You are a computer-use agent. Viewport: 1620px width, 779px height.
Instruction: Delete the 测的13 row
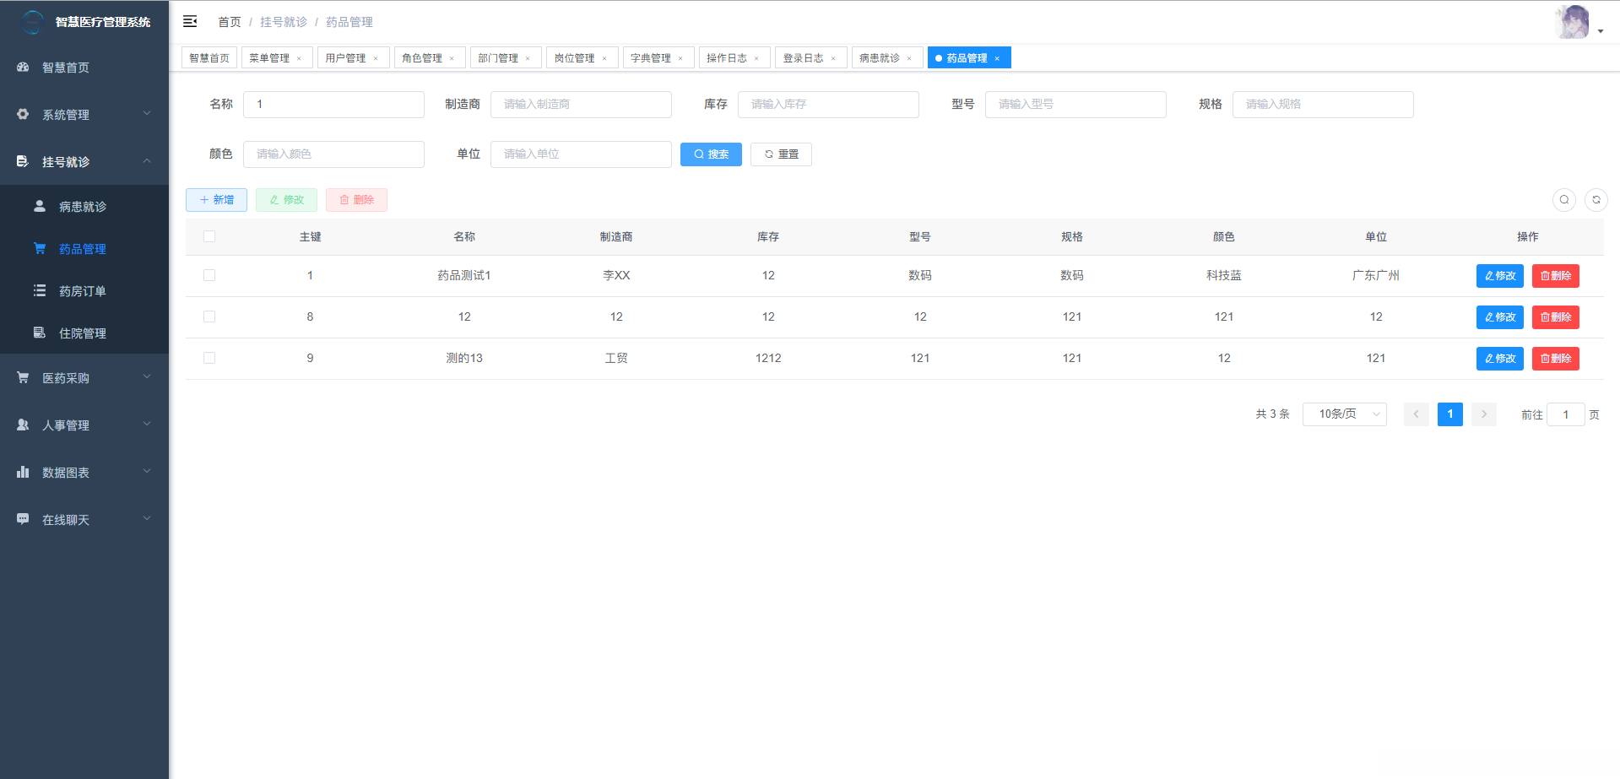click(x=1556, y=359)
